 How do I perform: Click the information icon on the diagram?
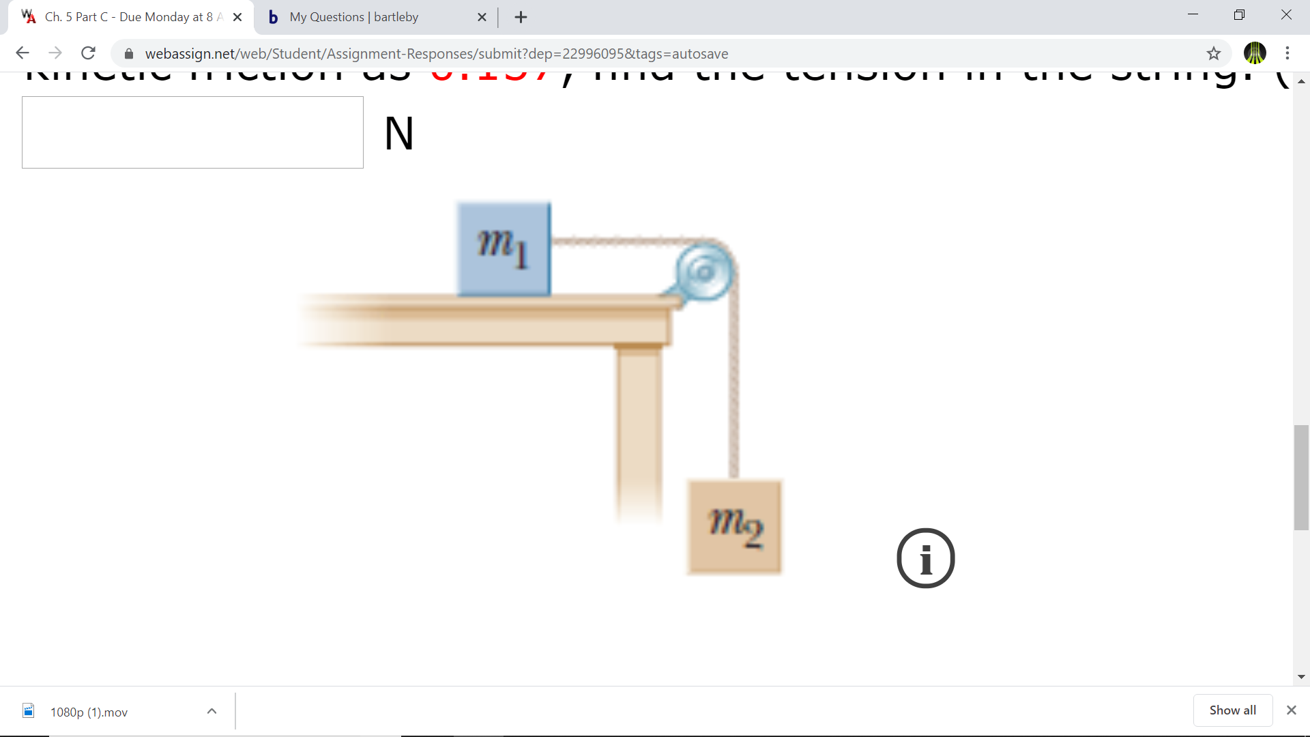[x=925, y=558]
